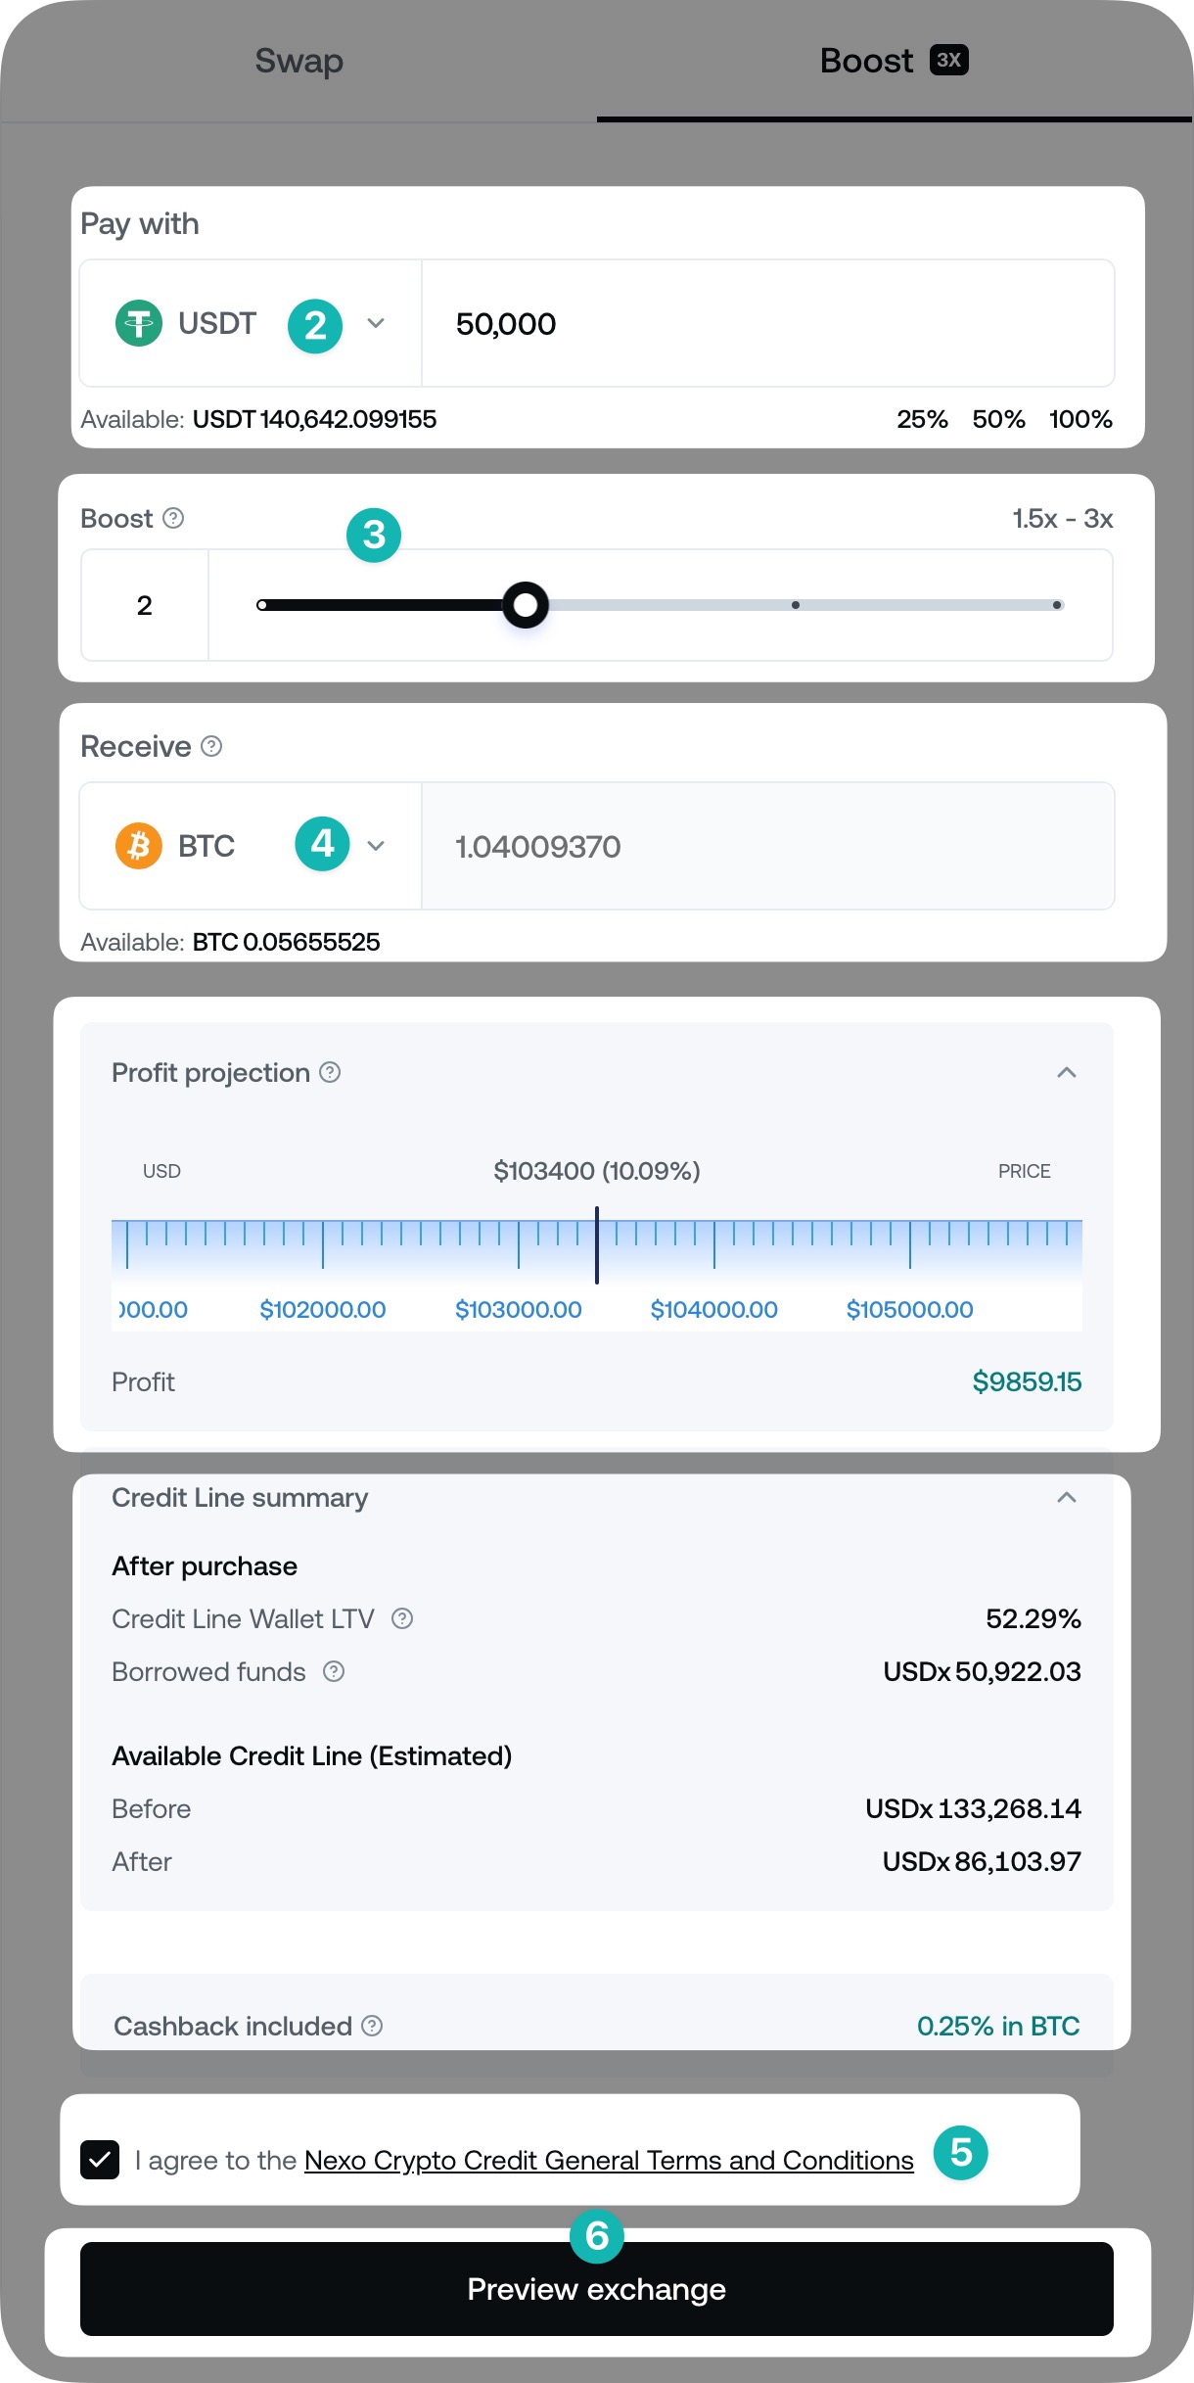Image resolution: width=1194 pixels, height=2383 pixels.
Task: Select the Boost 3X tab
Action: 893,61
